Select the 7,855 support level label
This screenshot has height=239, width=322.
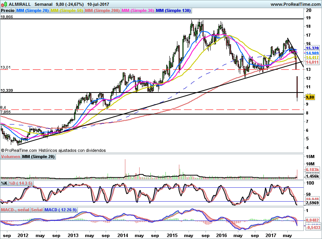pos(5,112)
